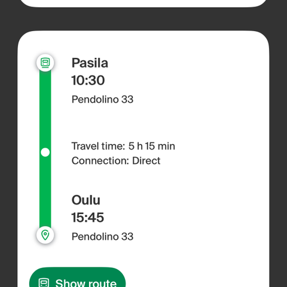The height and width of the screenshot is (287, 287).
Task: Click the white midpoint dot on route line
Action: [45, 152]
